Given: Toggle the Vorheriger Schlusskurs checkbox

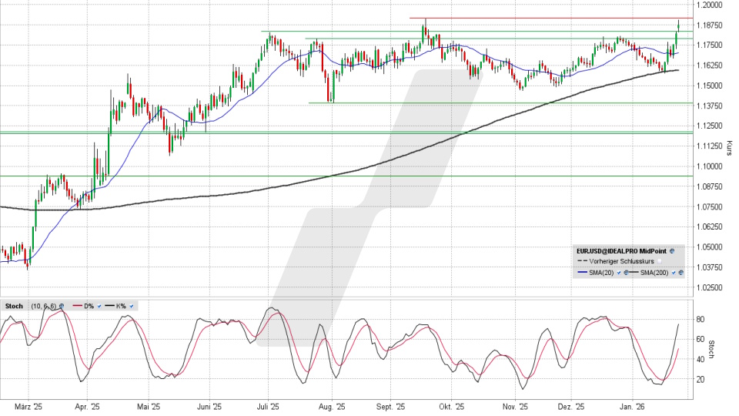Looking at the screenshot, I should click(x=659, y=262).
